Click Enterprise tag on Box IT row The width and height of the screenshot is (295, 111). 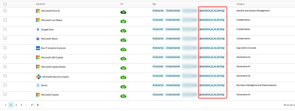click(x=158, y=48)
